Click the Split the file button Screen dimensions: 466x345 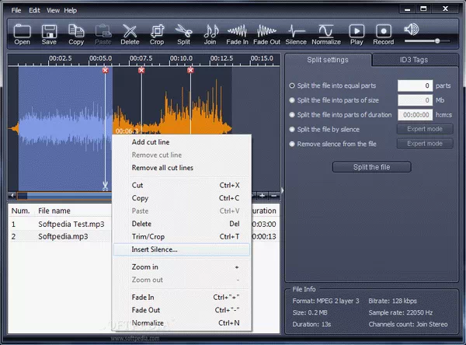click(371, 167)
